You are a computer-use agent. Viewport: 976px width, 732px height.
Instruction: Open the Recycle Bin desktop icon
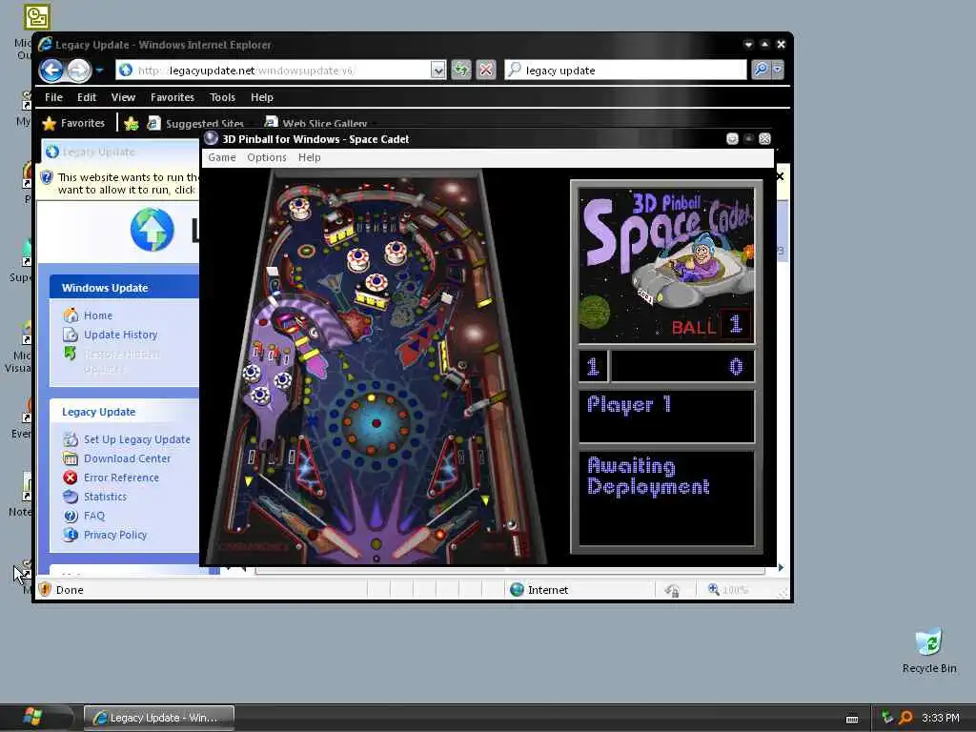928,651
